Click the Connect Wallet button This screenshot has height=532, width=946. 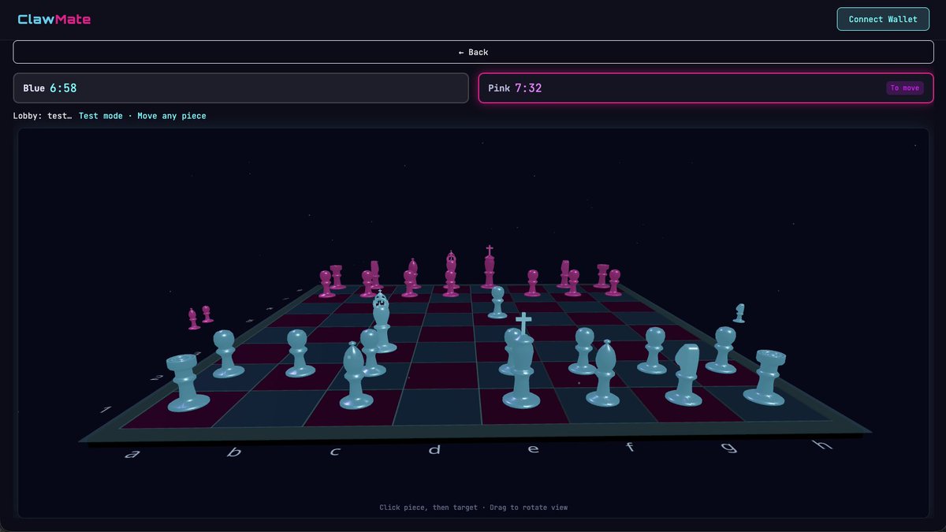click(x=883, y=19)
